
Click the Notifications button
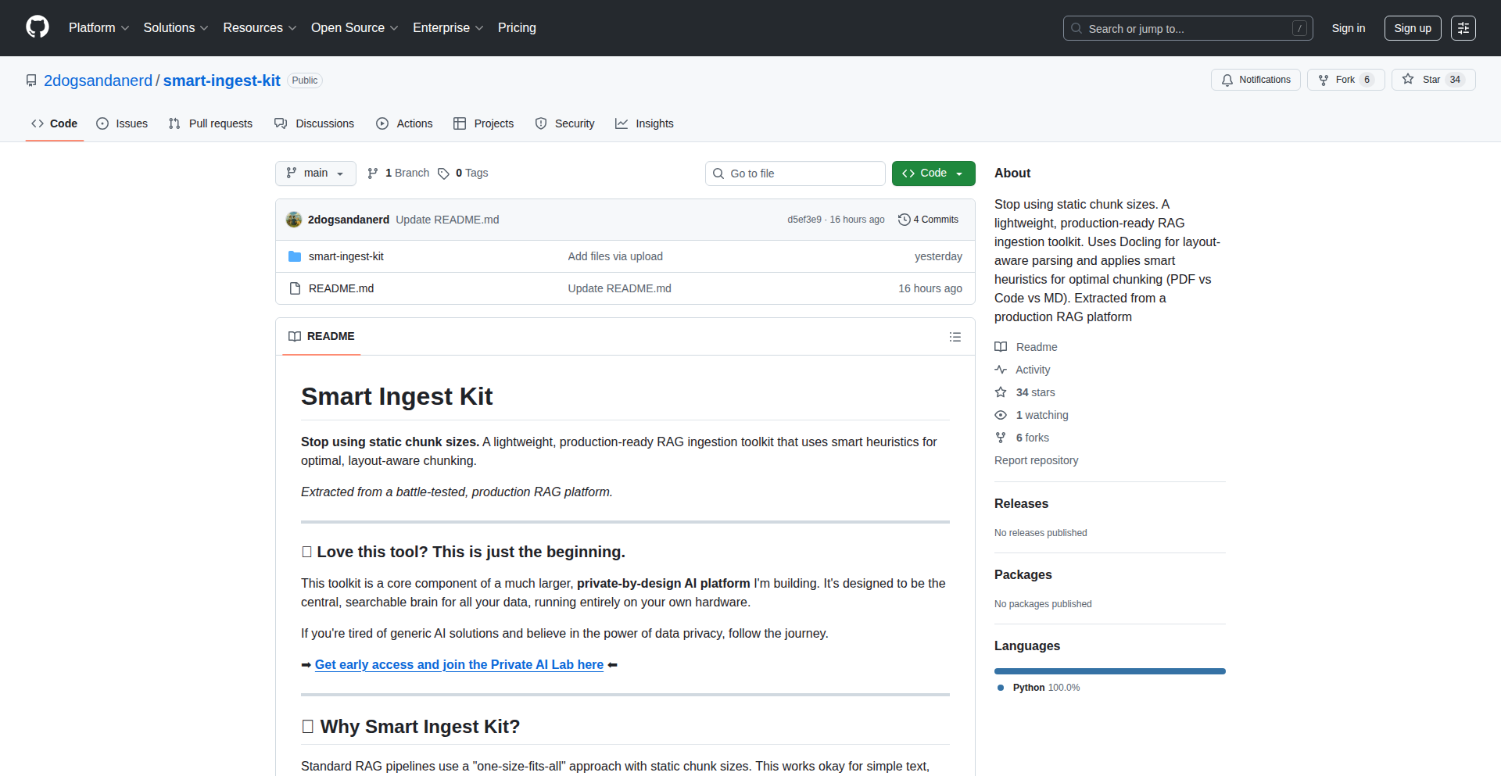[1256, 80]
